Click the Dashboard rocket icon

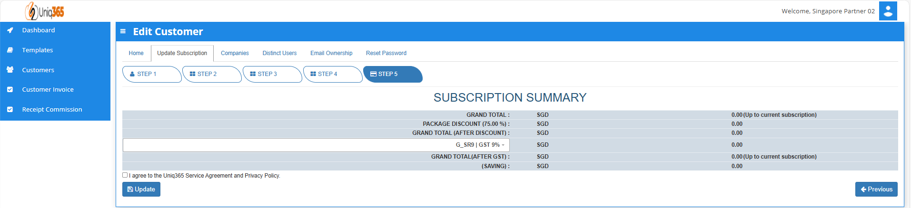click(10, 30)
